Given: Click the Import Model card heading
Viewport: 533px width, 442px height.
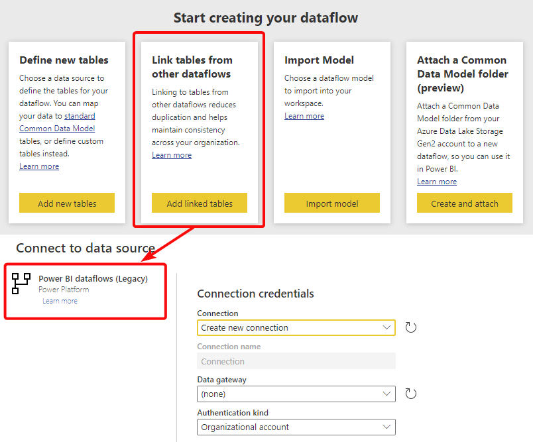Looking at the screenshot, I should [x=319, y=60].
